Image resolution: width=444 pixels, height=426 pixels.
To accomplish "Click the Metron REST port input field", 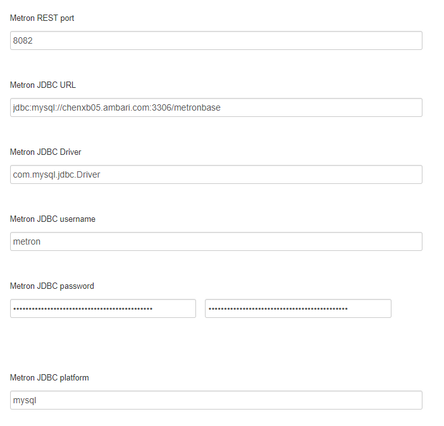I will [253, 40].
